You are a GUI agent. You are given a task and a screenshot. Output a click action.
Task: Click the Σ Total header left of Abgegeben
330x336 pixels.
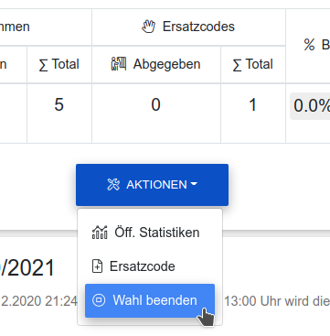[59, 64]
